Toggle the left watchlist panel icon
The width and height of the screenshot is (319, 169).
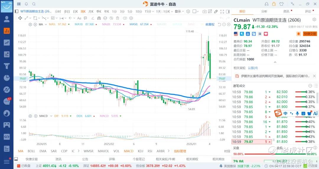[x=17, y=12]
